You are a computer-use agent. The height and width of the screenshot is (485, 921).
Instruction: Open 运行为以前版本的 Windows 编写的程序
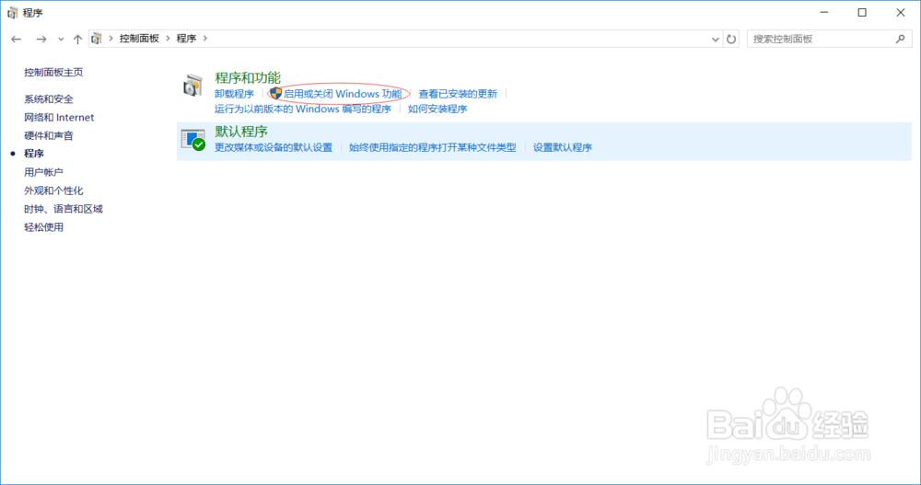tap(302, 110)
